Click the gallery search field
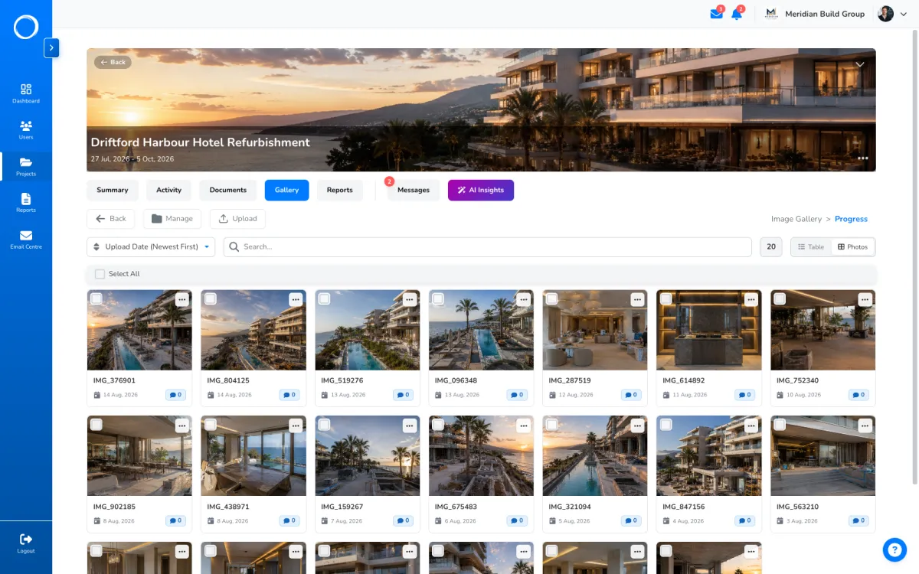 [x=488, y=247]
